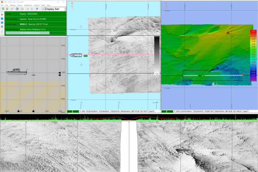Start replay with the play triangle
The height and width of the screenshot is (172, 258).
[x=2, y=15]
